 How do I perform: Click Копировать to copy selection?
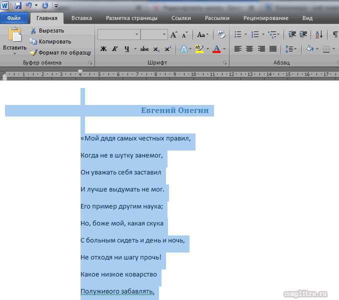pyautogui.click(x=50, y=41)
